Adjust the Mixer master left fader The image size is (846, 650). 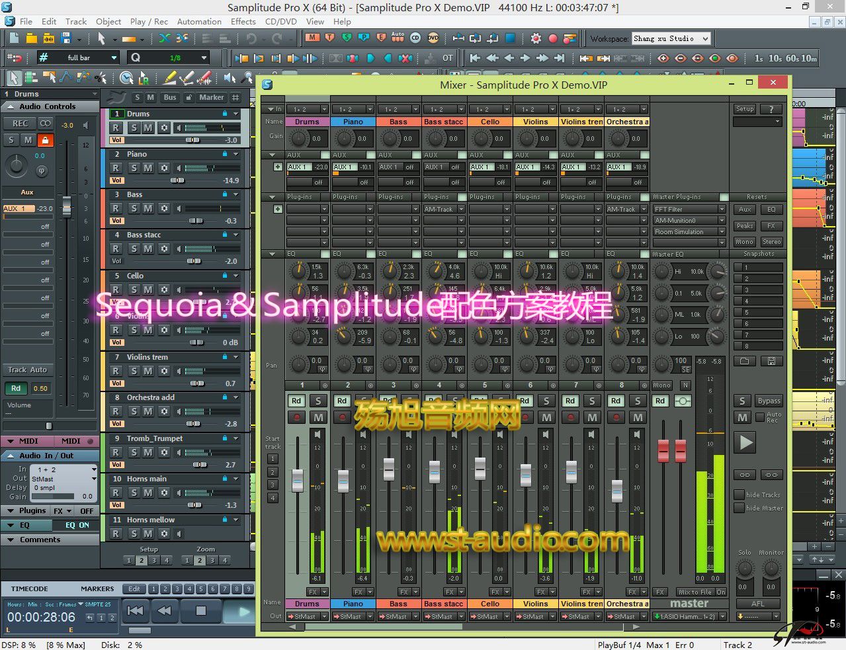click(x=663, y=450)
